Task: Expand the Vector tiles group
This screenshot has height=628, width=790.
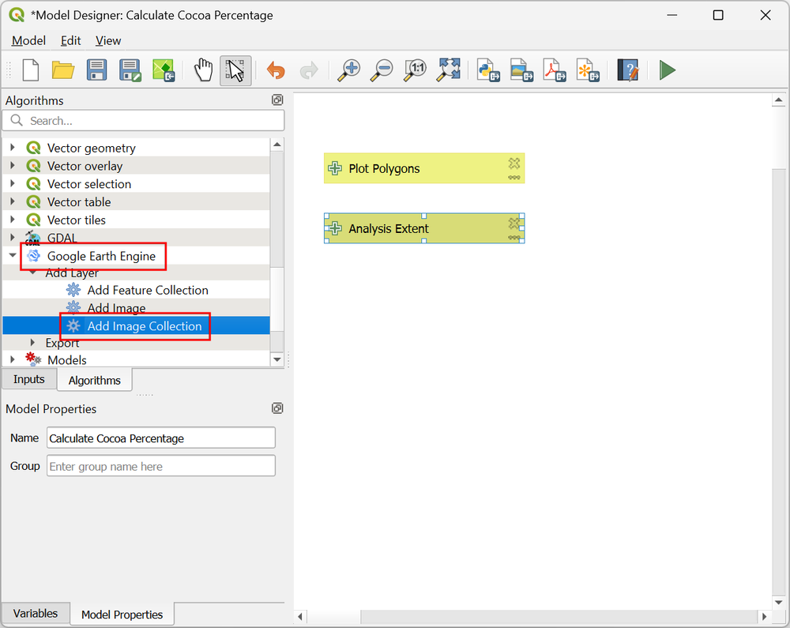Action: pyautogui.click(x=13, y=220)
